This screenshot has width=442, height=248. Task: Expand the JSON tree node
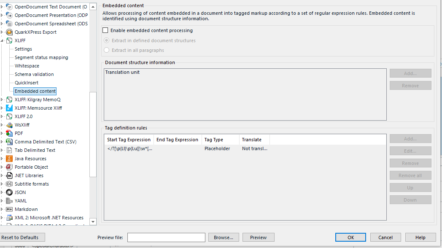2,192
